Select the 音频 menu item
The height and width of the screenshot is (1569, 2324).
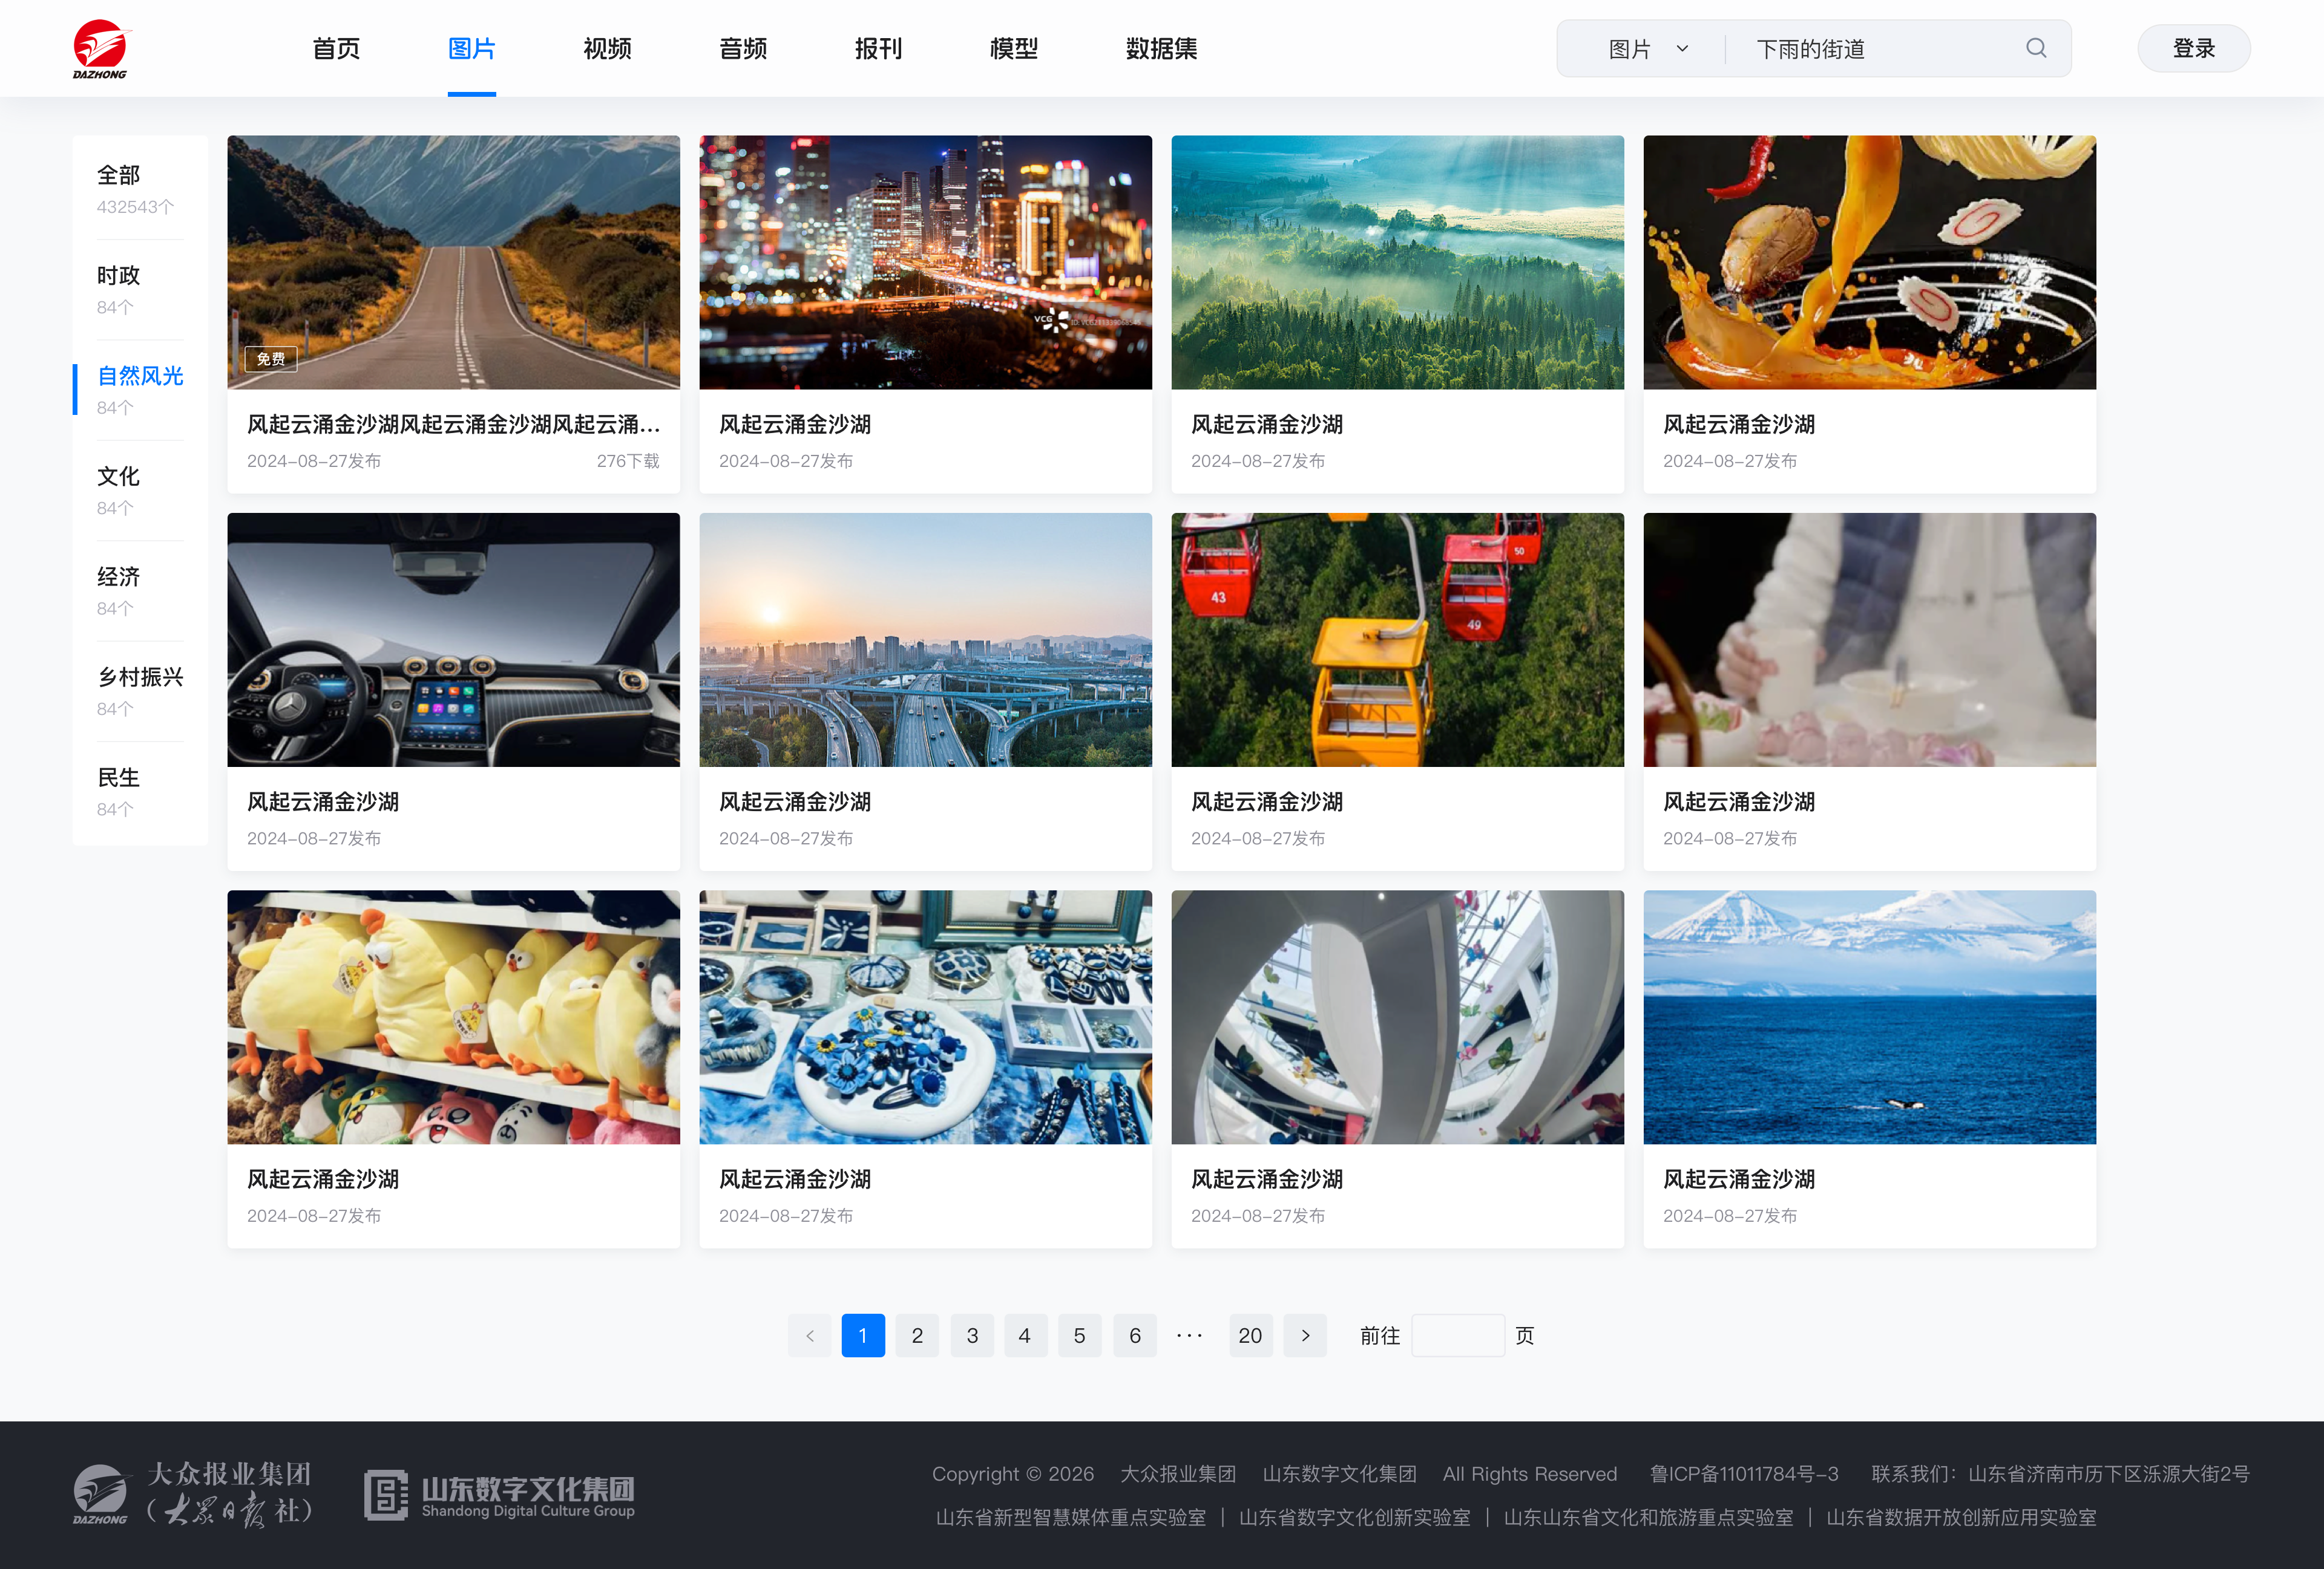click(743, 48)
